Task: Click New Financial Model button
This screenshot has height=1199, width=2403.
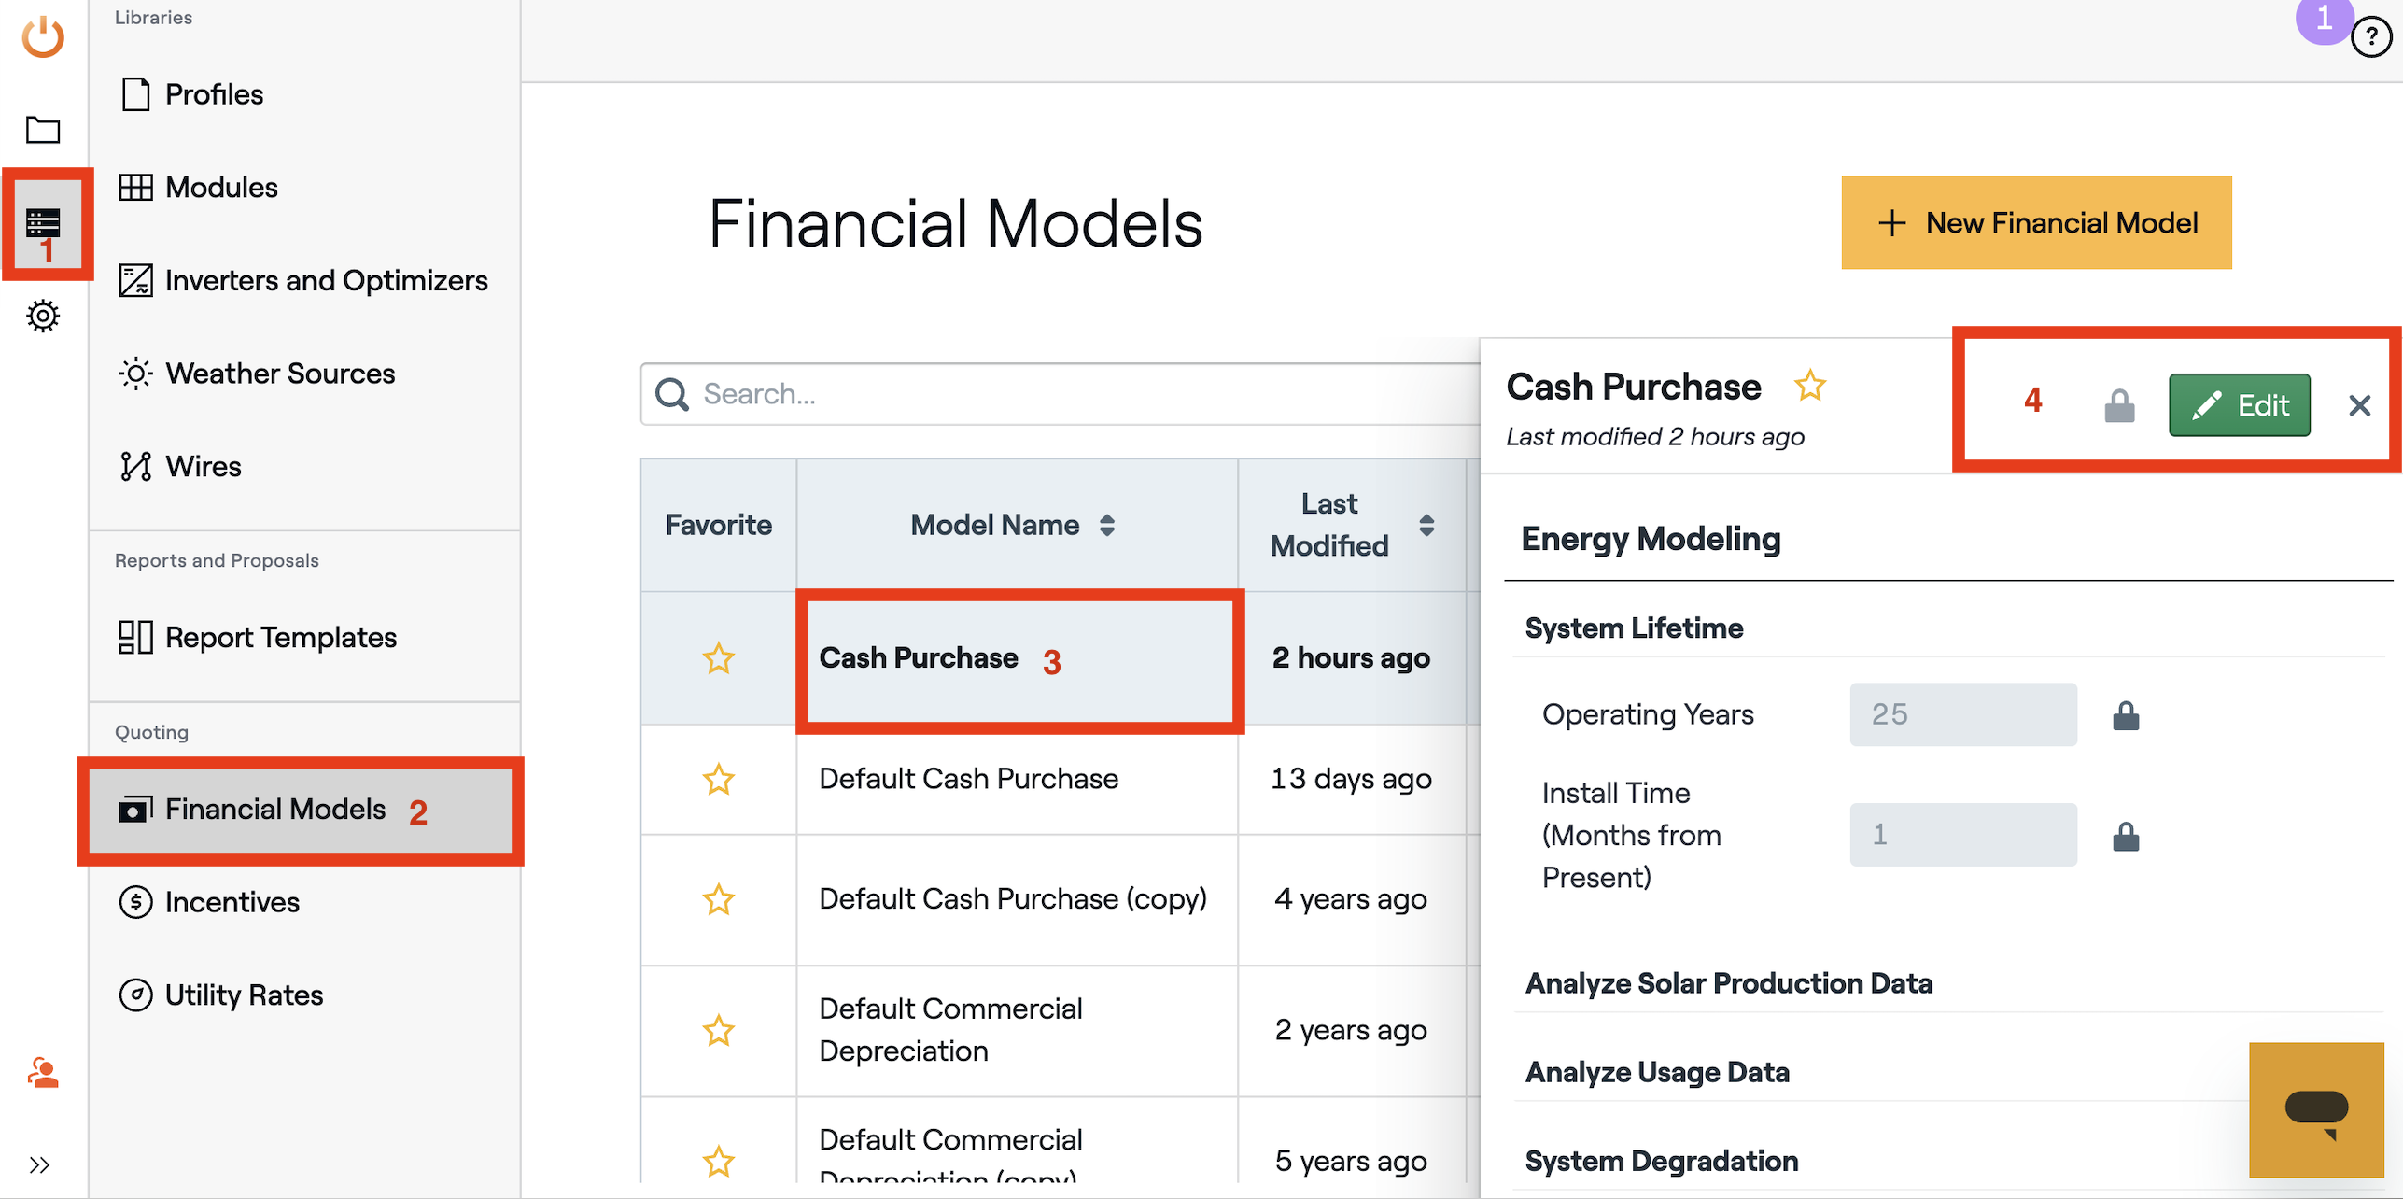Action: tap(2036, 222)
